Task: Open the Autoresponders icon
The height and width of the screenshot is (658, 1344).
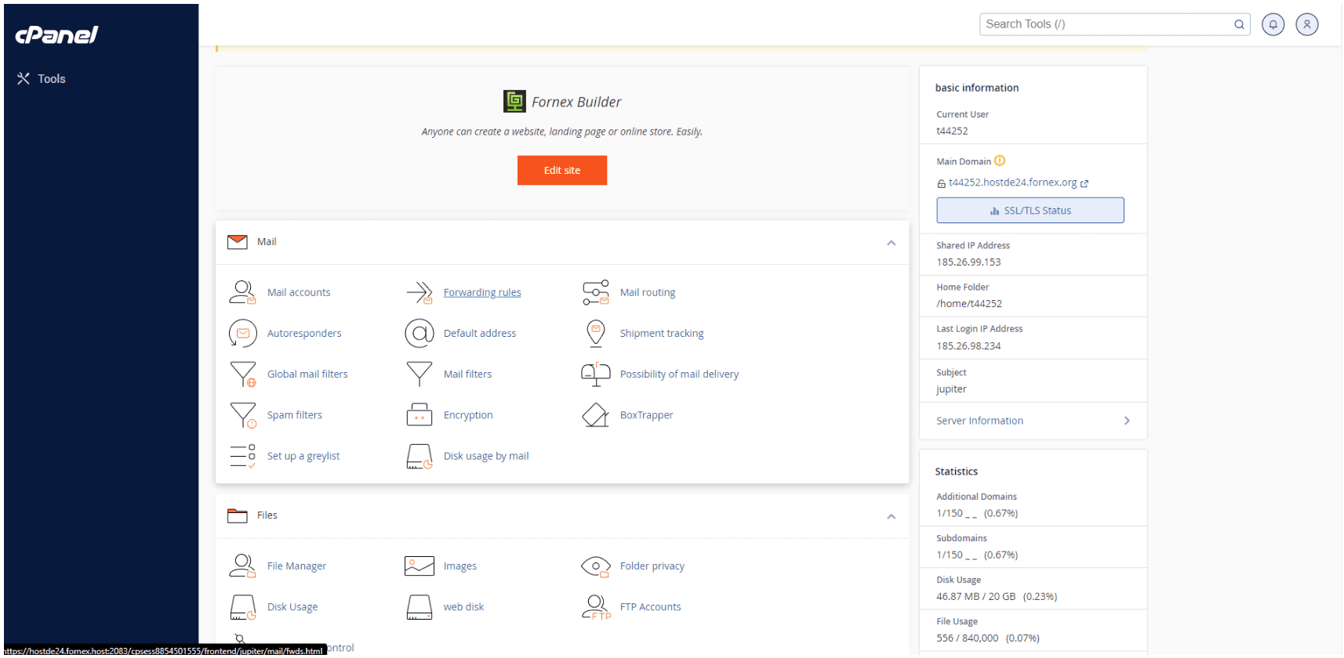Action: pos(242,334)
